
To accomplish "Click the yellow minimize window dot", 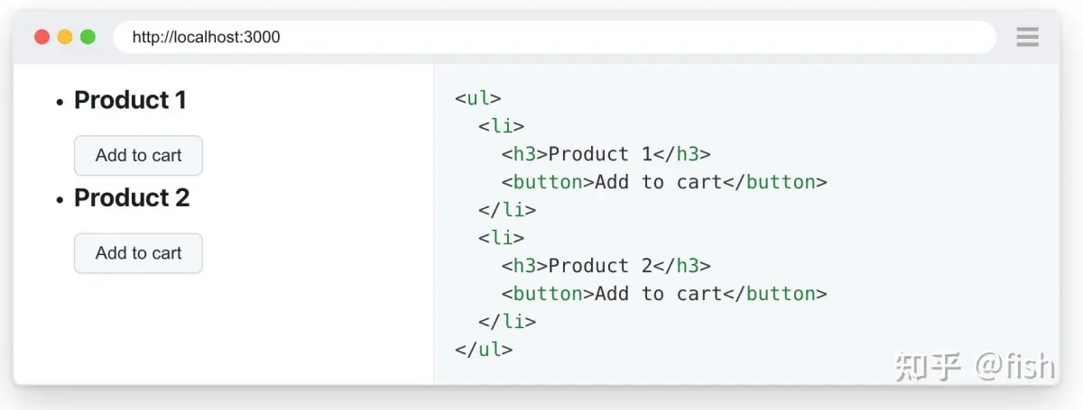I will pos(65,37).
